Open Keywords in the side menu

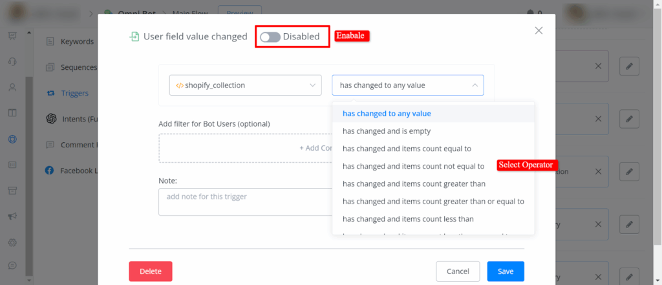76,41
